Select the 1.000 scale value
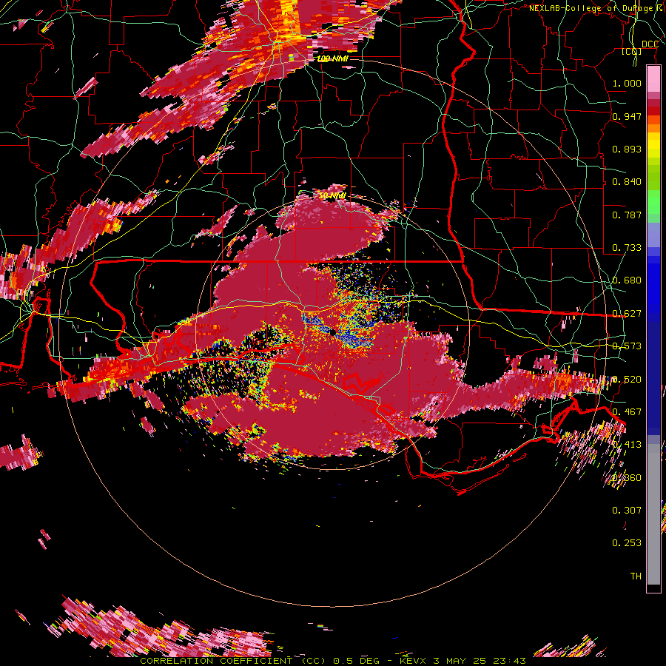This screenshot has height=666, width=666. [627, 83]
